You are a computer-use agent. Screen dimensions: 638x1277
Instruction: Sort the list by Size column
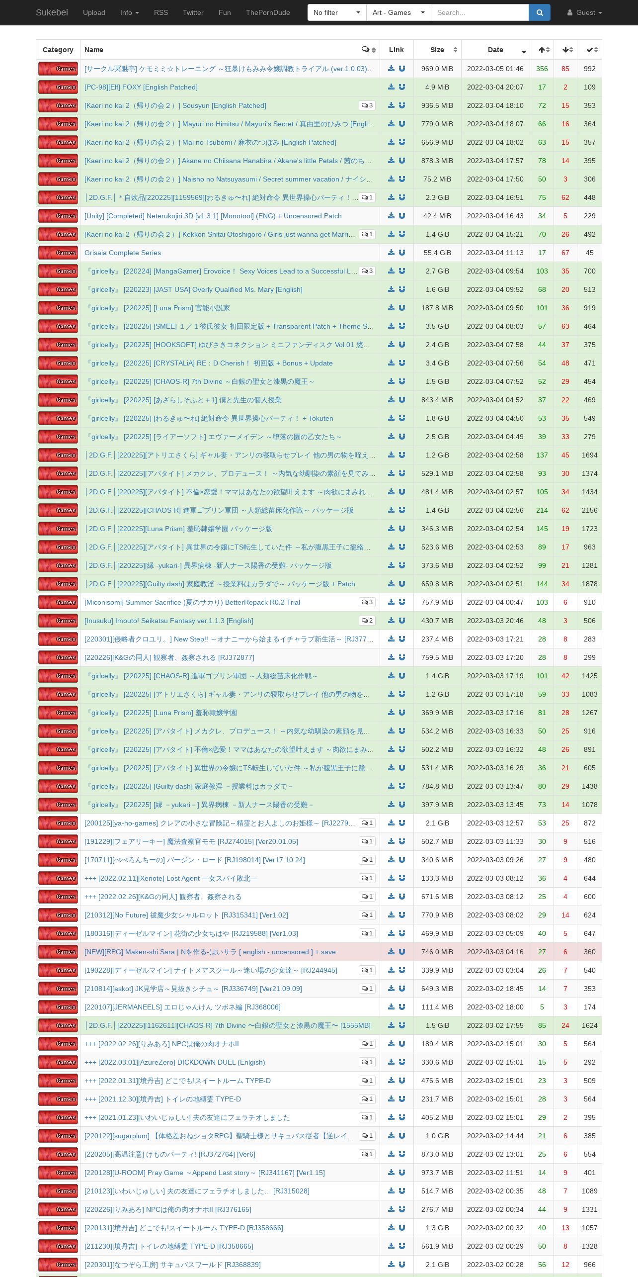(x=437, y=50)
